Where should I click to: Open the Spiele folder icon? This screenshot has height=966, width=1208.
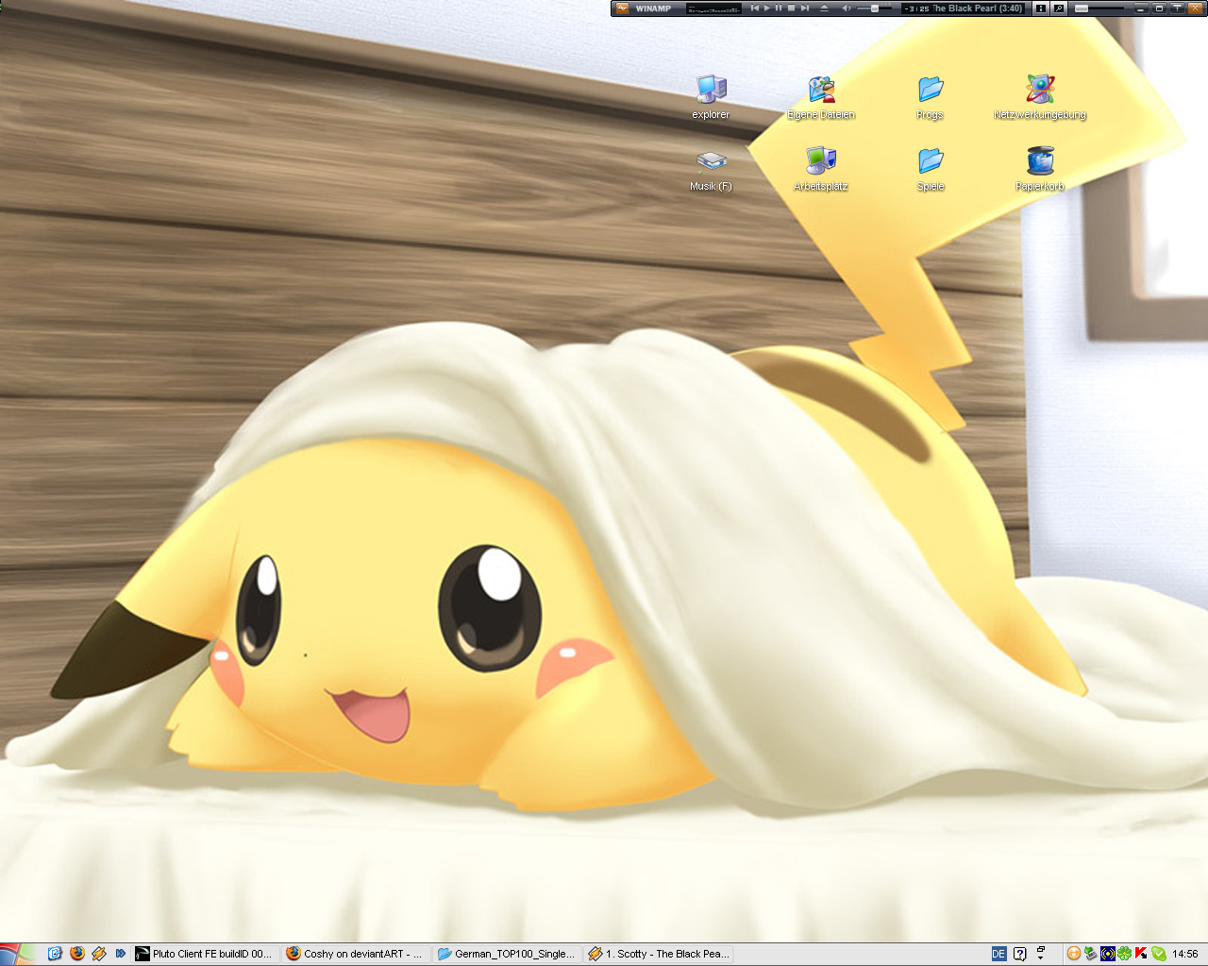click(x=931, y=170)
